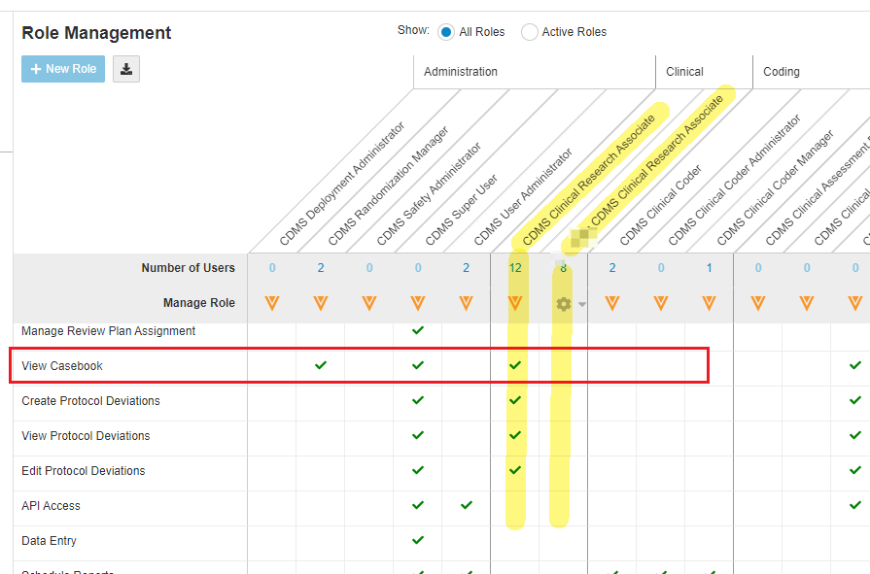Click the gear icon in Manage Role row
The image size is (870, 574).
(x=563, y=304)
